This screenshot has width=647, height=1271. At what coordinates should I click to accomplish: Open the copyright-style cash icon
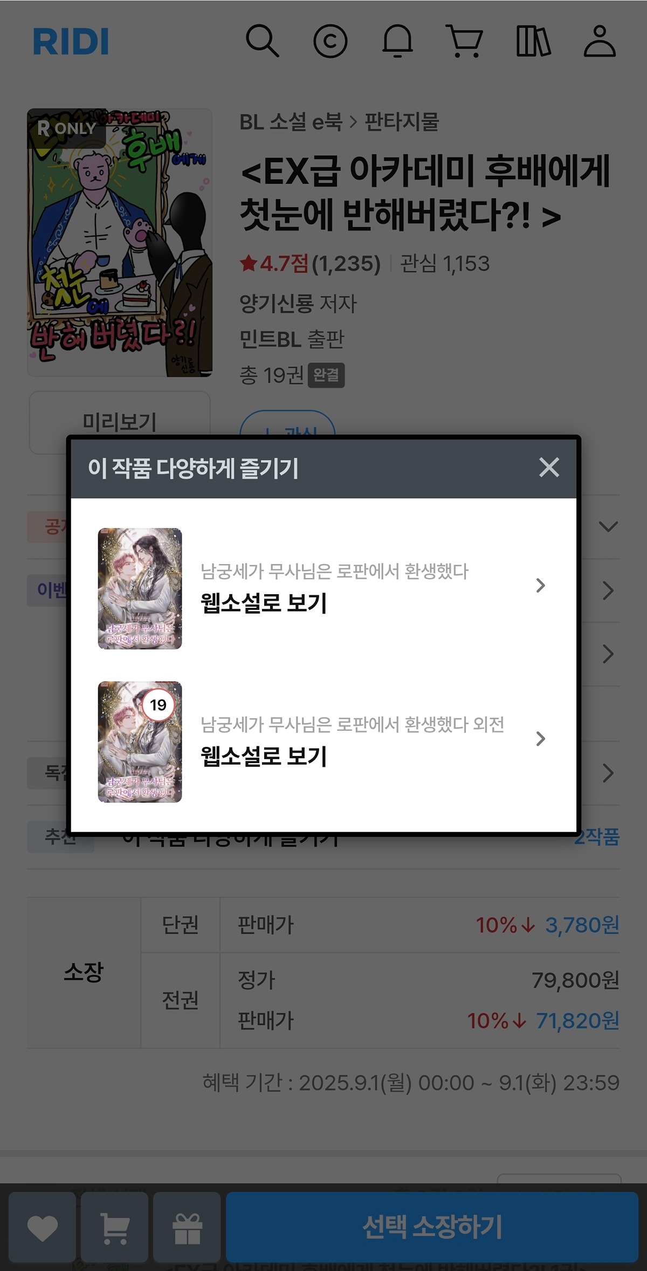(x=330, y=41)
